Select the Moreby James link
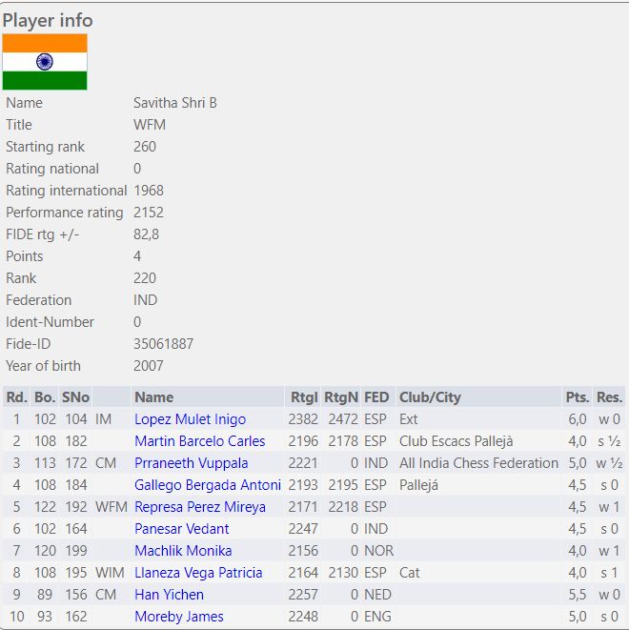Viewport: 629px width, 630px height. coord(178,617)
